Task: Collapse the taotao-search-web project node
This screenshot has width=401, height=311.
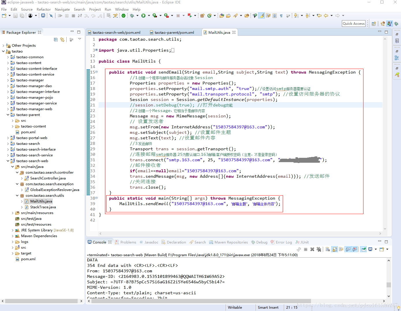Action: [8, 161]
